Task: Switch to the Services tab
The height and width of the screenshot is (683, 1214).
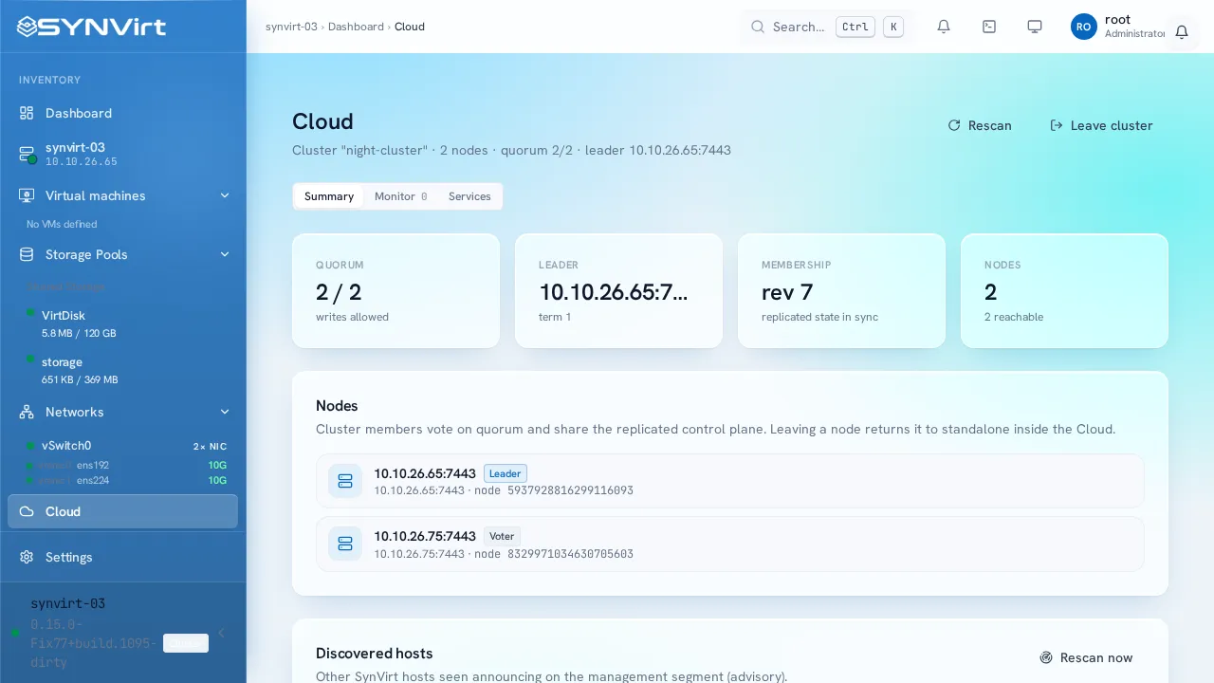Action: point(469,196)
